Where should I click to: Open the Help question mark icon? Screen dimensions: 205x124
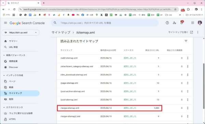(167, 23)
